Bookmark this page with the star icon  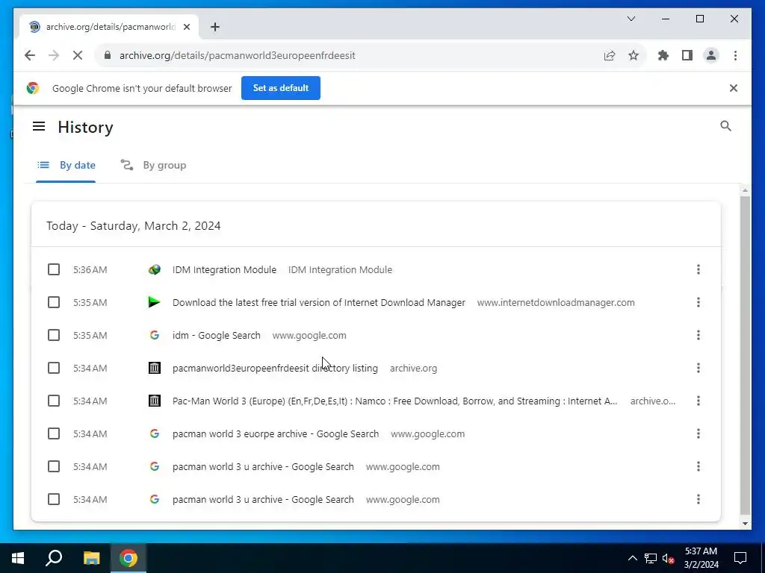pyautogui.click(x=634, y=55)
